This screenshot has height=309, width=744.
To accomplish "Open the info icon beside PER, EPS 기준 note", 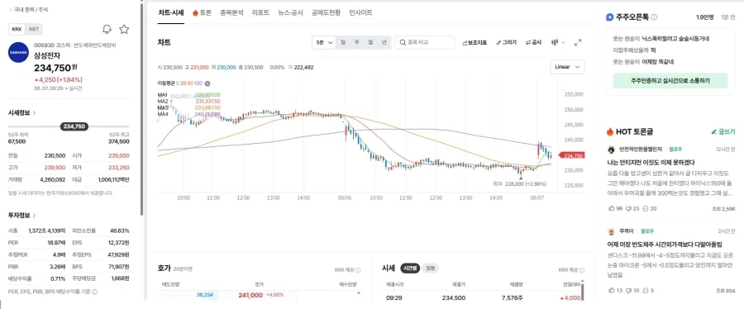I will [95, 292].
